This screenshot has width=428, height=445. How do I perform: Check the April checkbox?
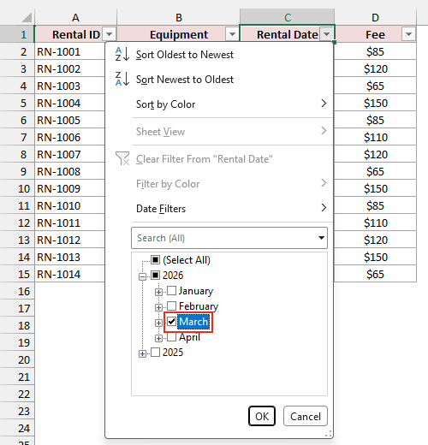(x=171, y=337)
